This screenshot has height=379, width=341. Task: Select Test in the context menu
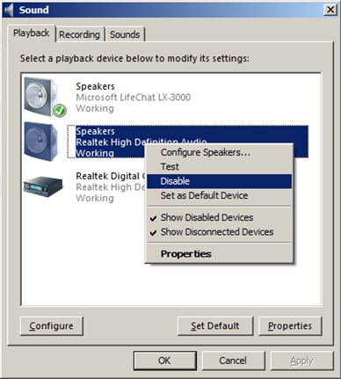point(219,167)
